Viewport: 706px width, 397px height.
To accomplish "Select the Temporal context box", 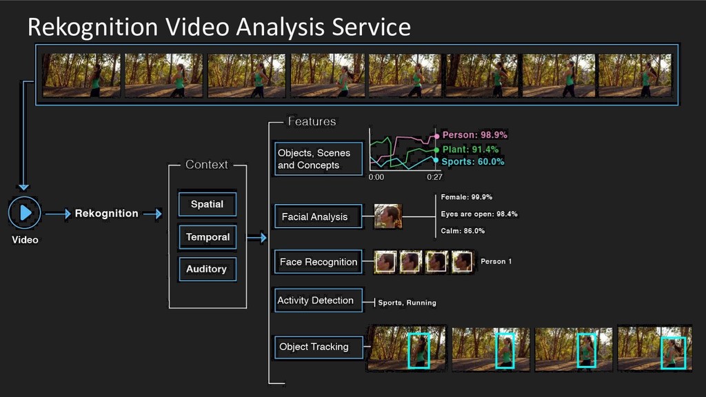I will pyautogui.click(x=208, y=237).
